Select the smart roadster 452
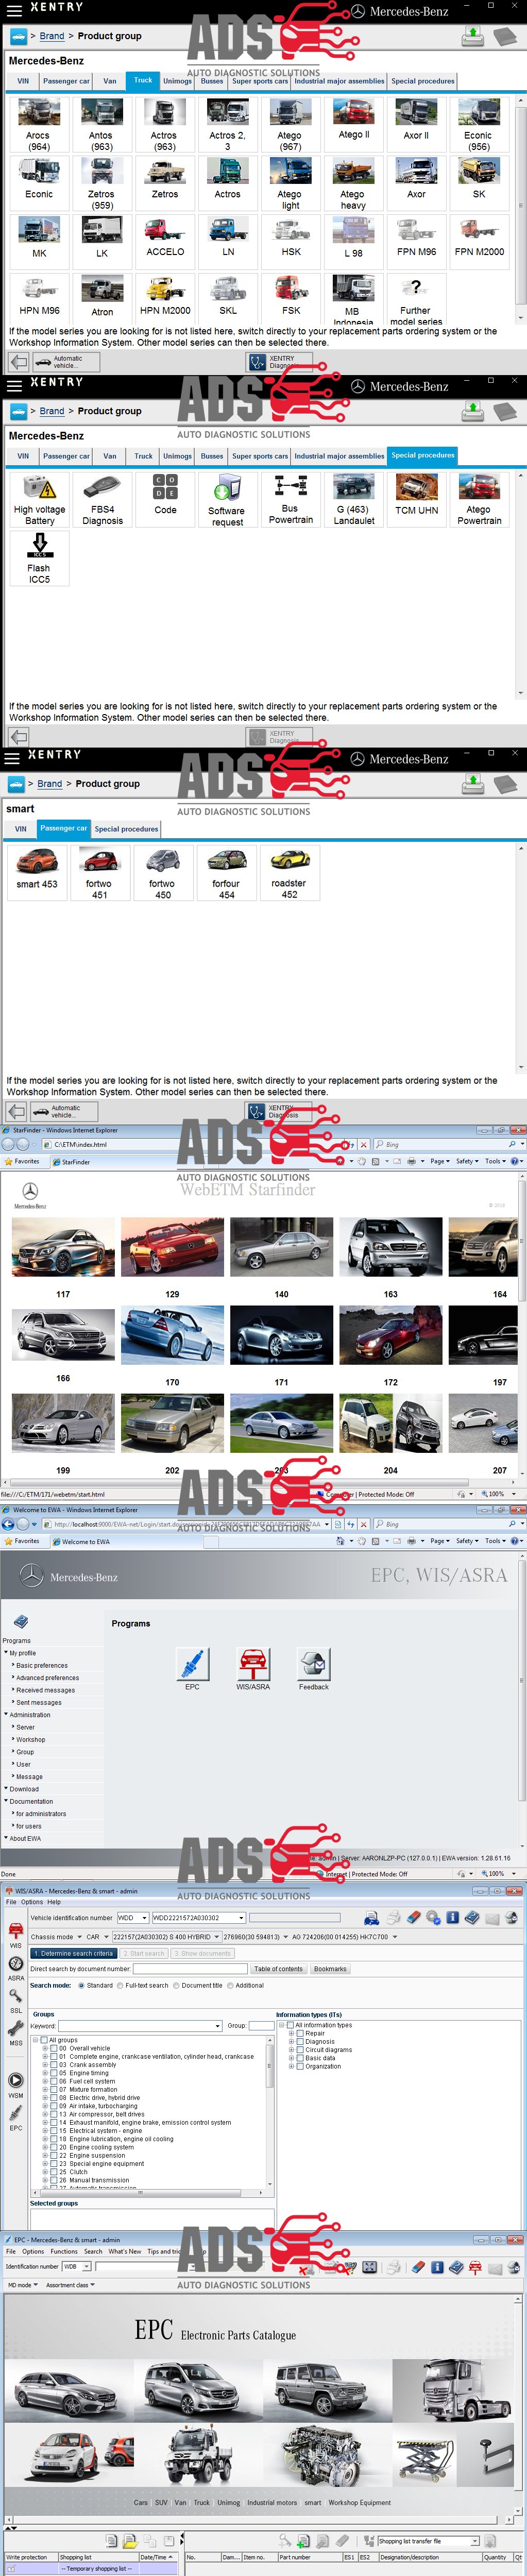Viewport: 527px width, 2576px height. pyautogui.click(x=289, y=874)
